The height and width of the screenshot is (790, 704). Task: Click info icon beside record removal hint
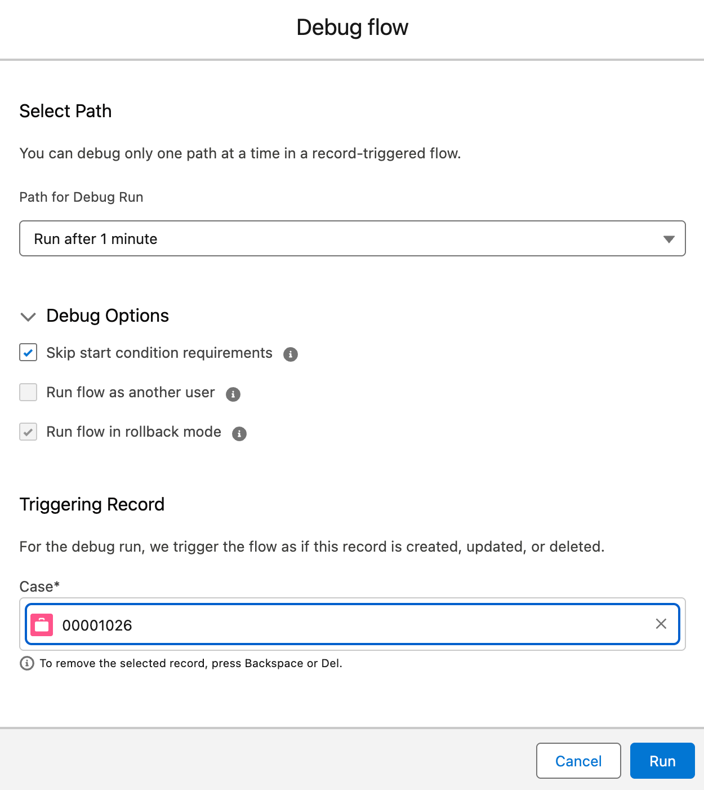point(27,663)
